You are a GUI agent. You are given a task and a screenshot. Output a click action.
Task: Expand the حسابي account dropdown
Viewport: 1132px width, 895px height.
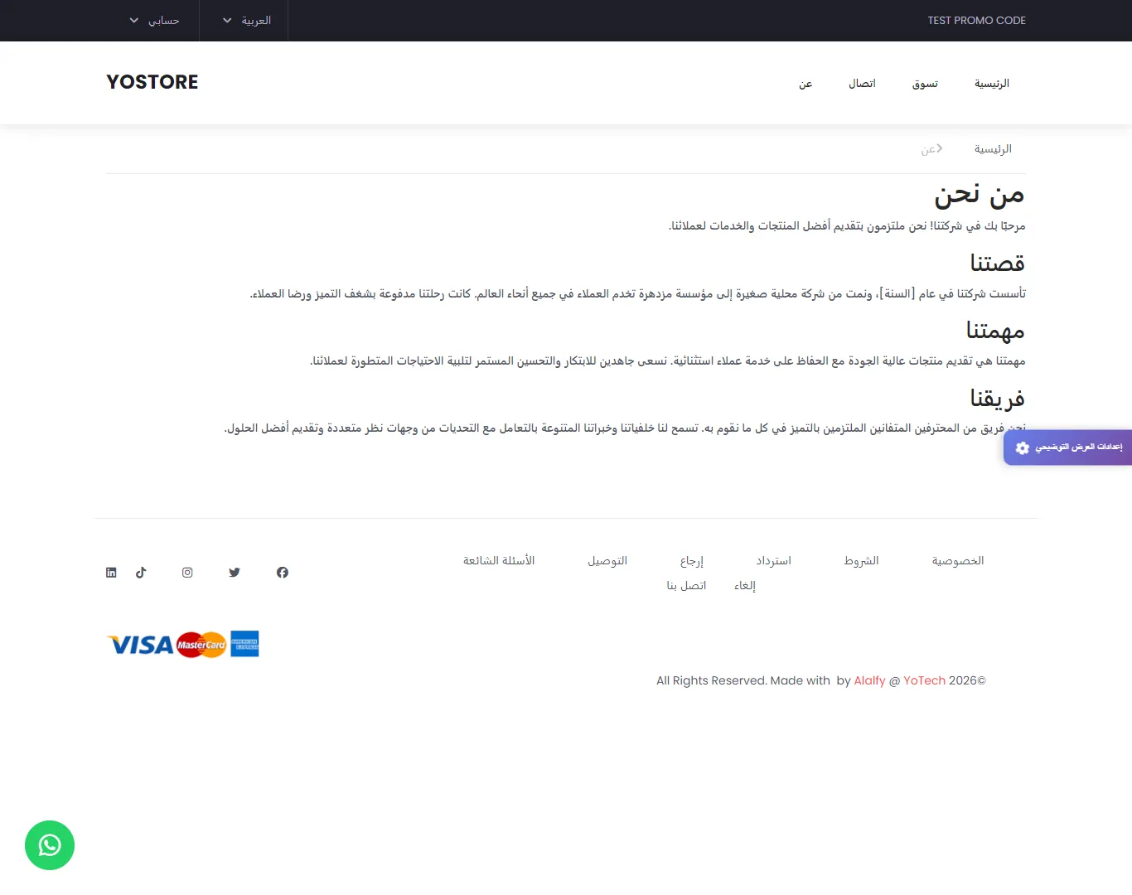pos(155,21)
